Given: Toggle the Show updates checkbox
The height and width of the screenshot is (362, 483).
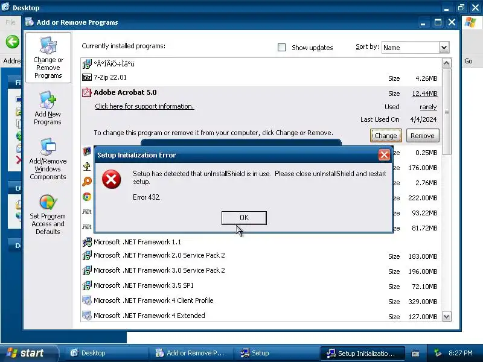Looking at the screenshot, I should pos(281,48).
